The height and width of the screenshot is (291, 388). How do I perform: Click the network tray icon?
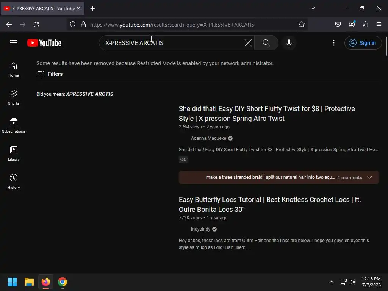tap(343, 282)
